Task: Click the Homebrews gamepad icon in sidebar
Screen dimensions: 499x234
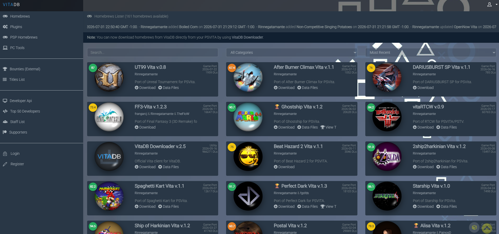Action: coord(5,16)
